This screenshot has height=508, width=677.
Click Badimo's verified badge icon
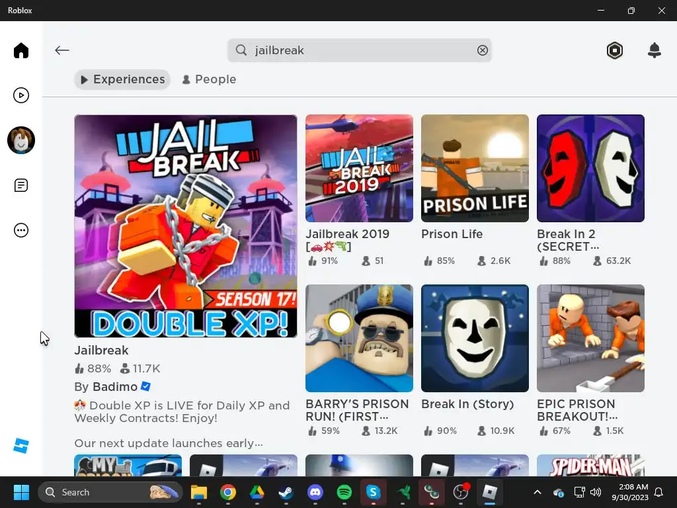pyautogui.click(x=146, y=386)
